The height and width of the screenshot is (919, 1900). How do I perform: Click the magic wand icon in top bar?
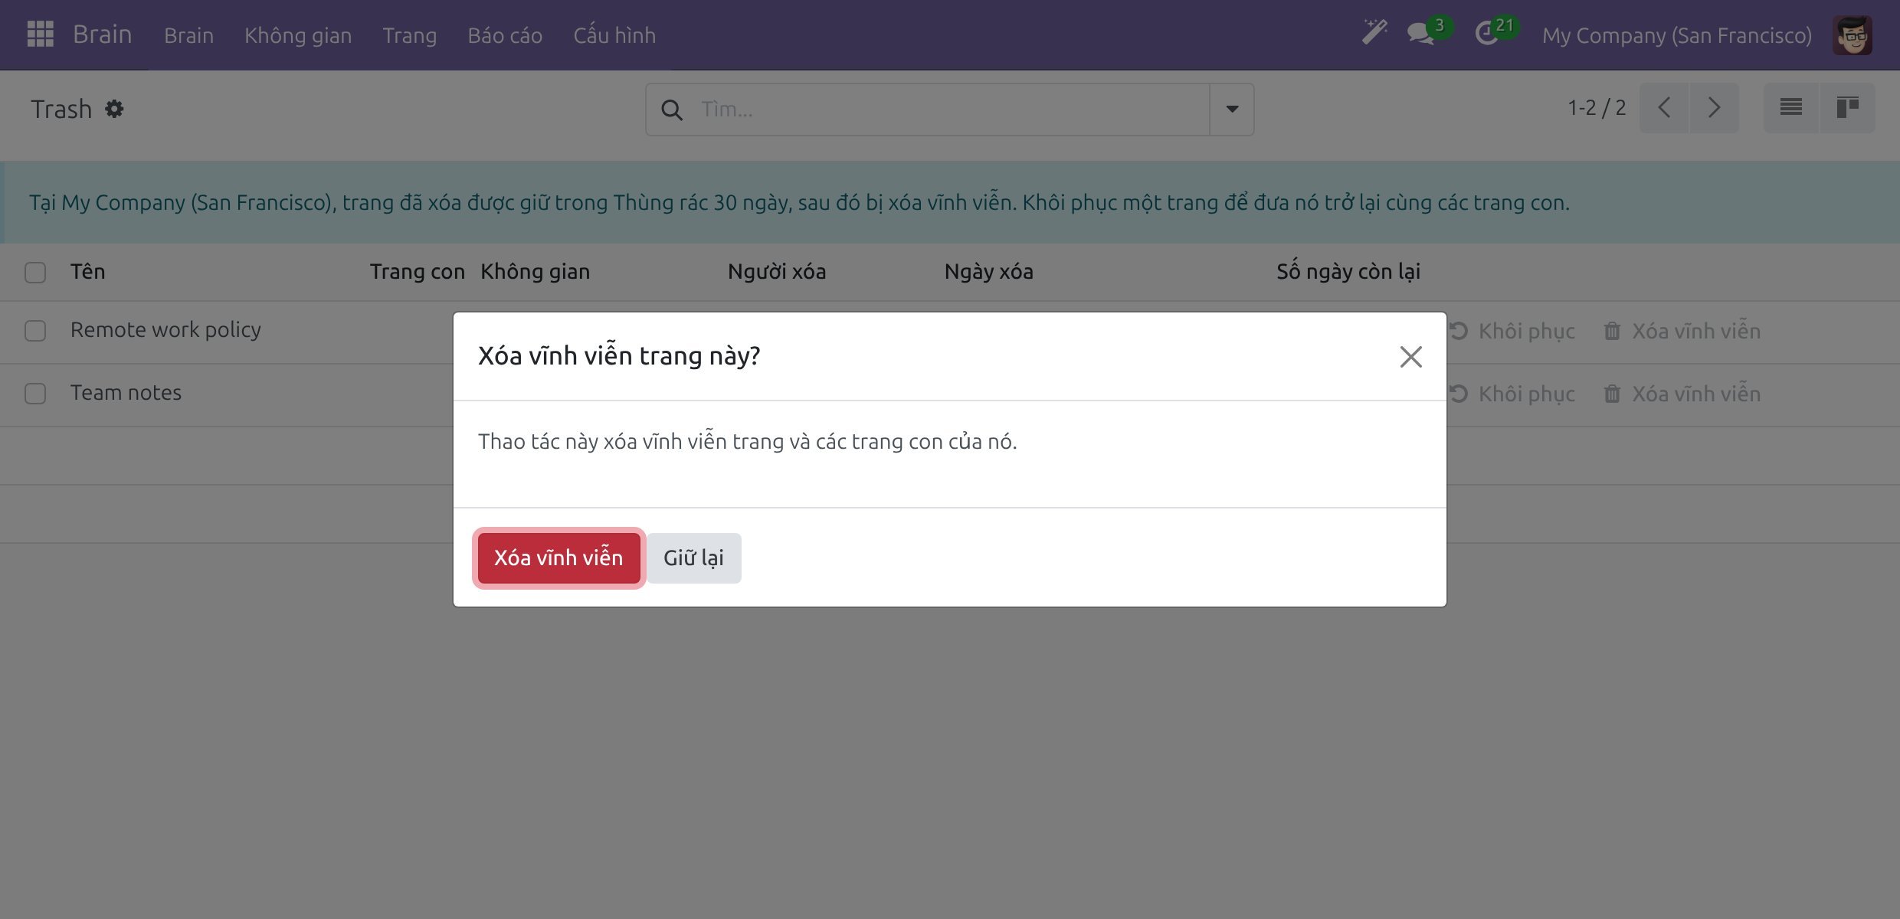1374,33
